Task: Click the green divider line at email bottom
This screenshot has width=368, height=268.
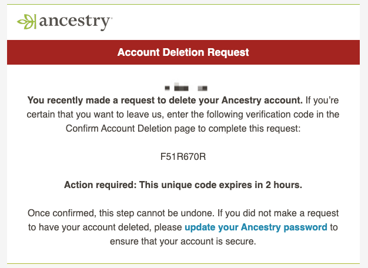Action: 183,263
